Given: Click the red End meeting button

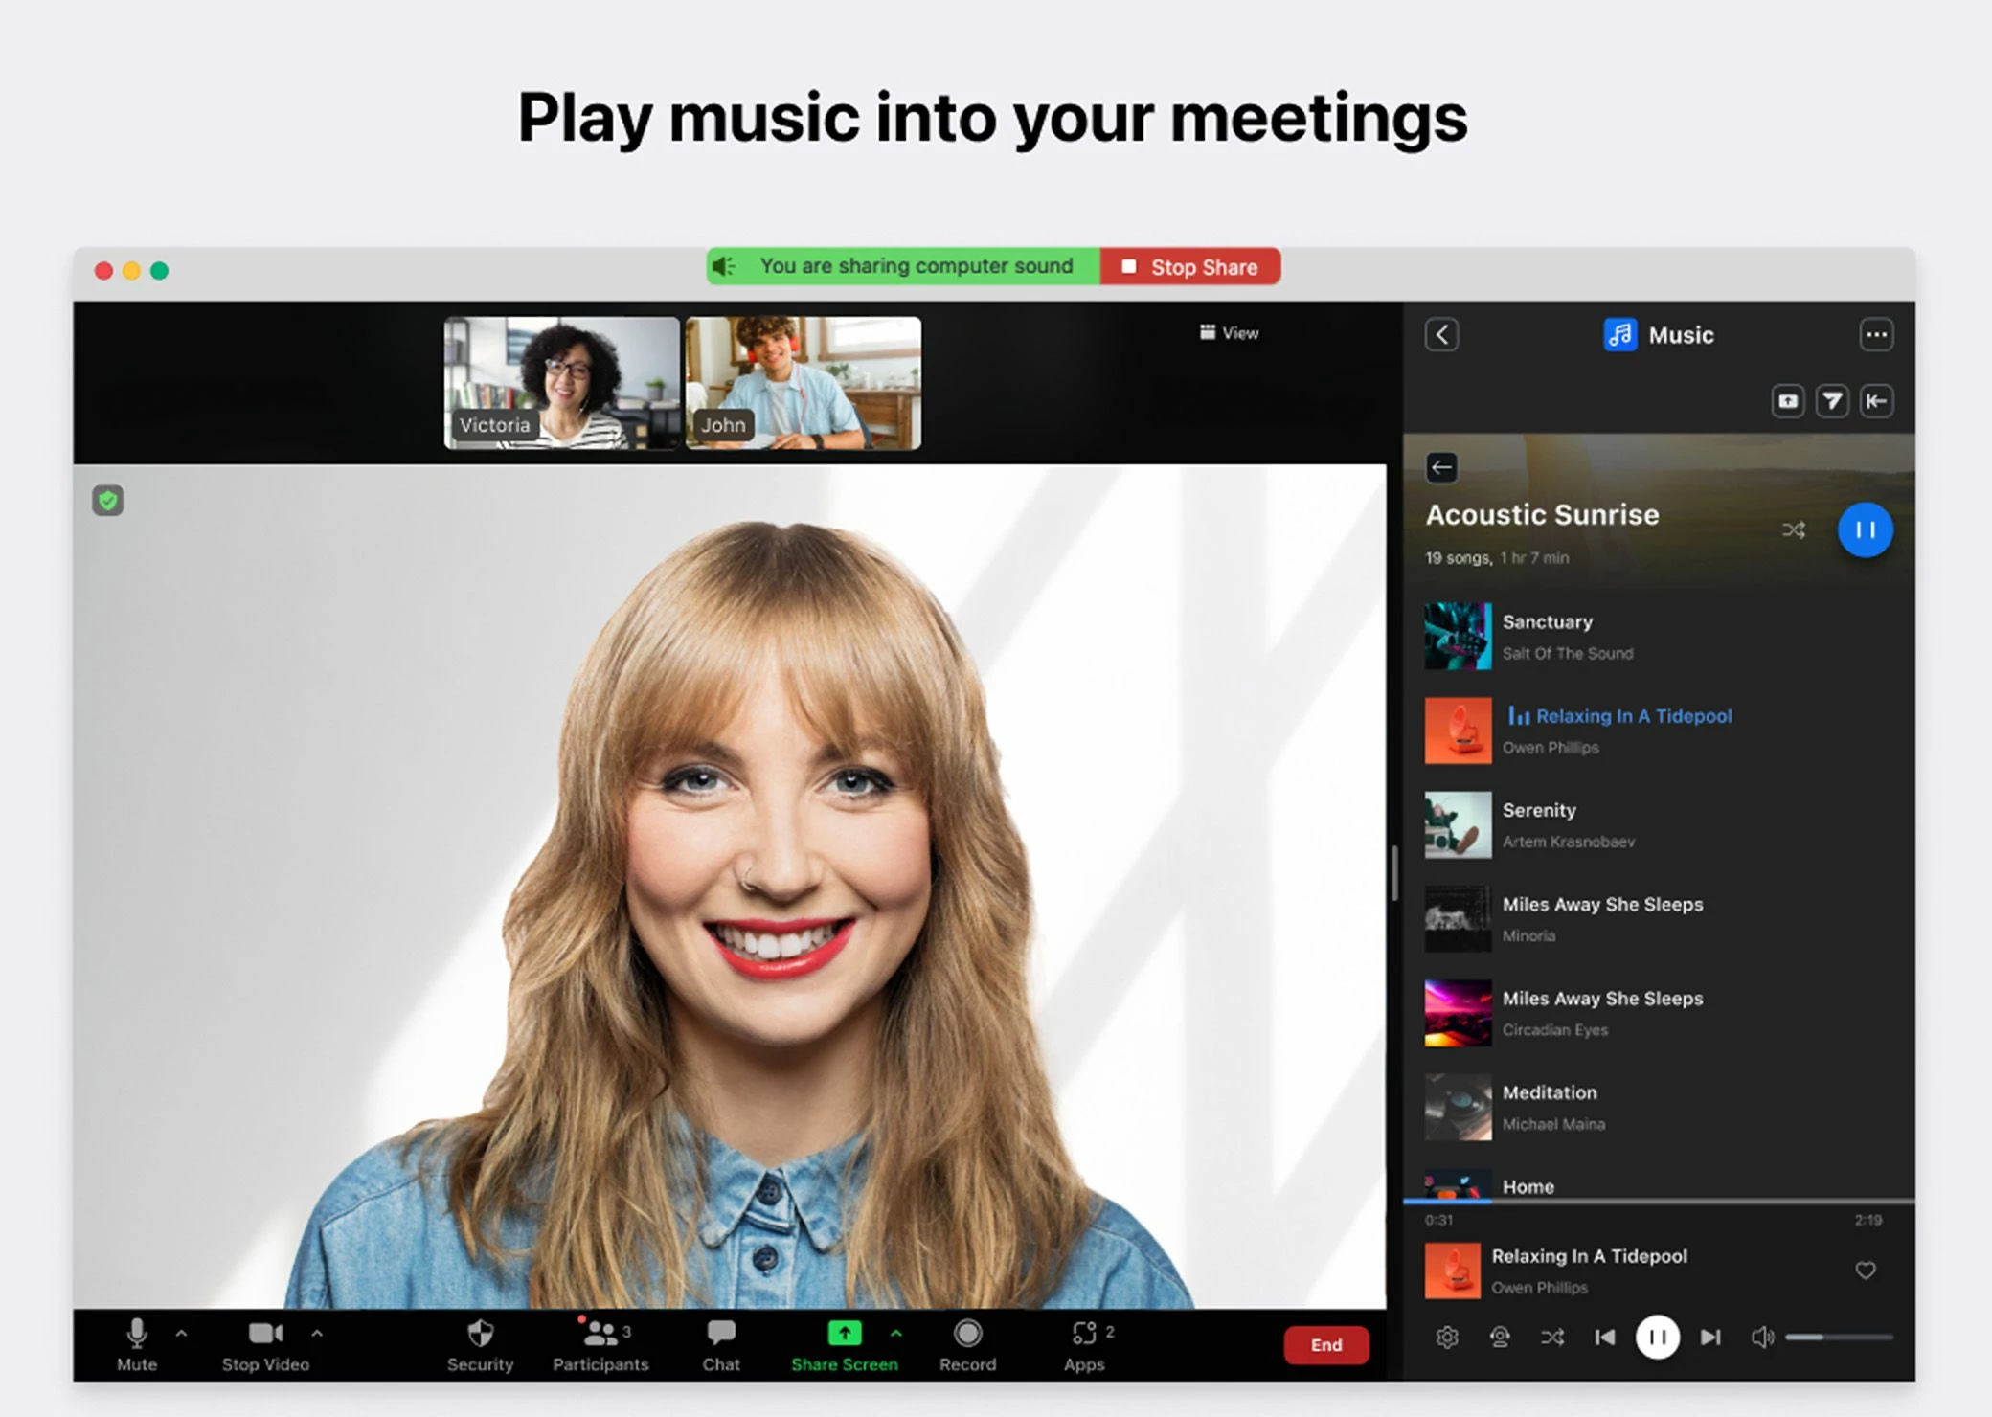Looking at the screenshot, I should point(1325,1344).
